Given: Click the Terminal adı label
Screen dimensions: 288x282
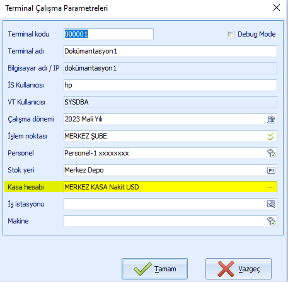Looking at the screenshot, I should [x=26, y=51].
